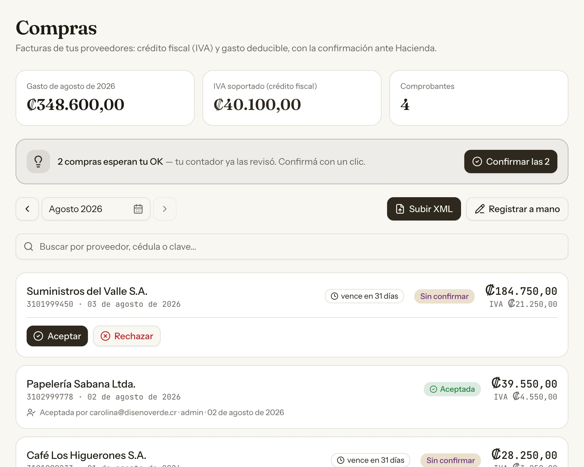Select supplier name Papelería Sabana Ltda.
The image size is (584, 467).
tap(81, 384)
